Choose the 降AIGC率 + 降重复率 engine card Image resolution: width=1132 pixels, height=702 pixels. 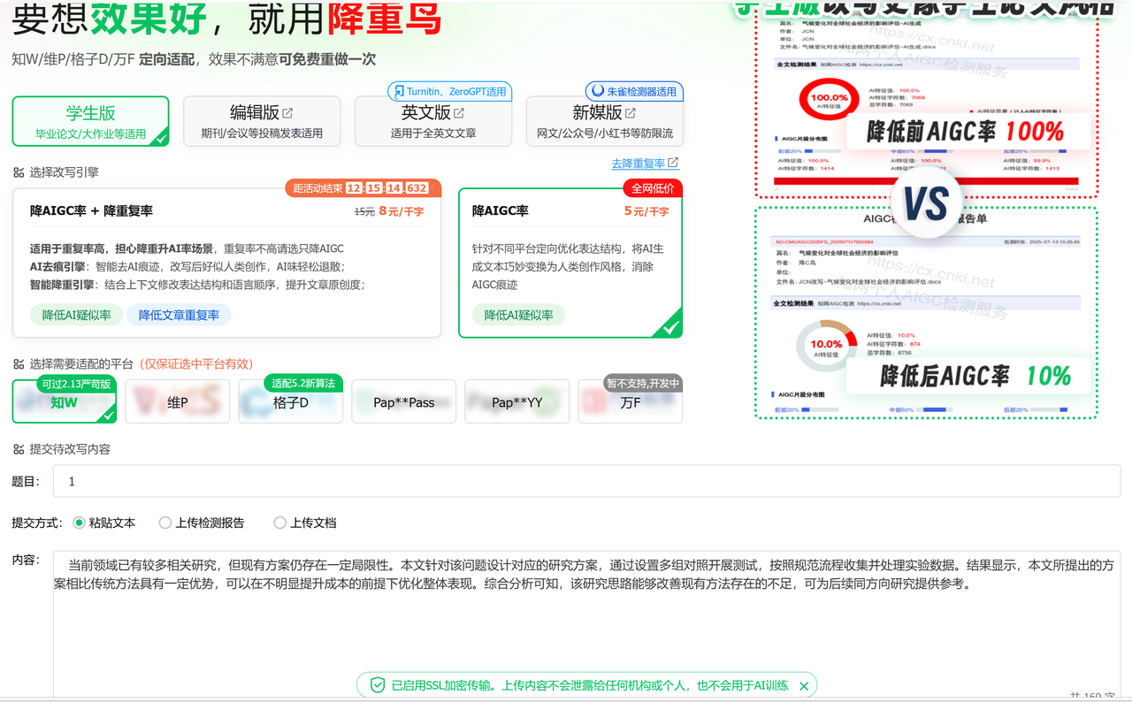[226, 263]
